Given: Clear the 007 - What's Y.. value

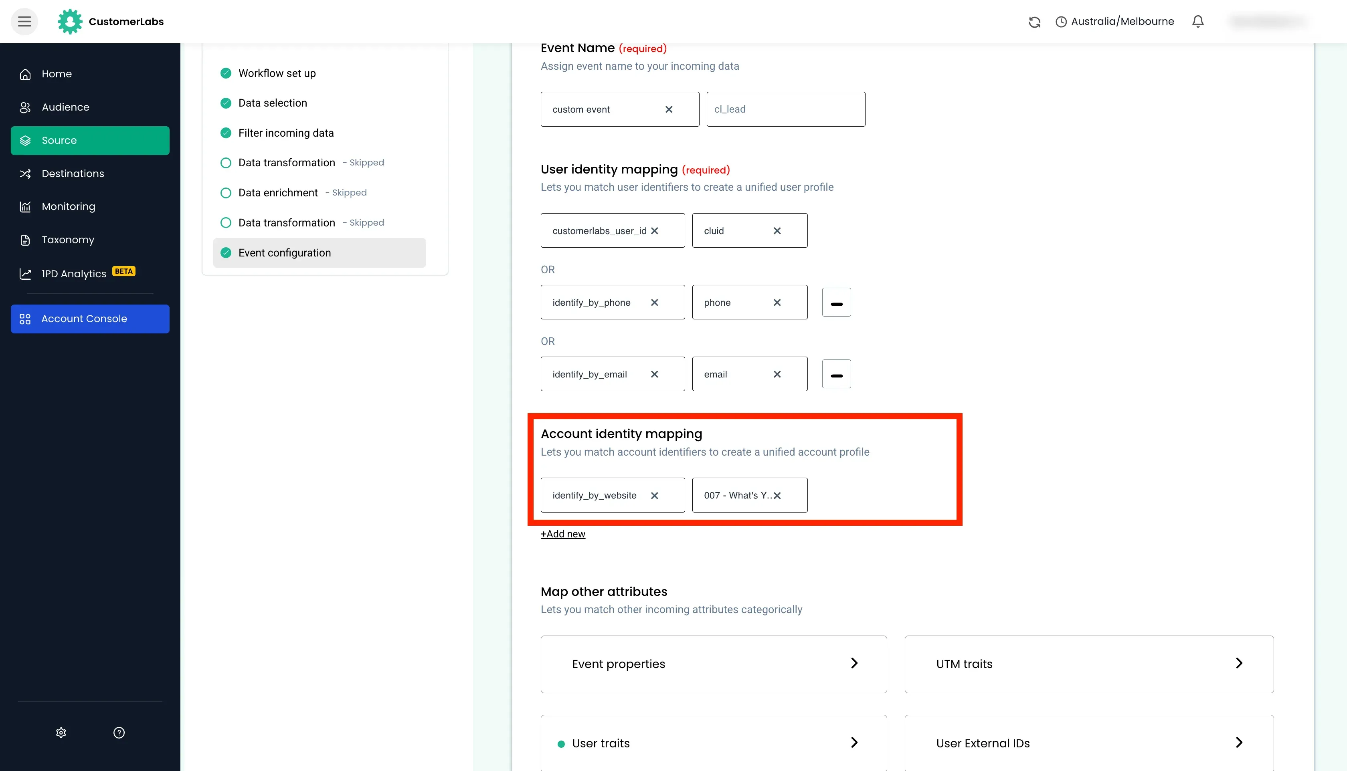Looking at the screenshot, I should pos(777,496).
